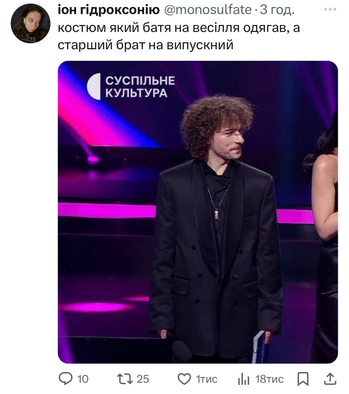Screen dimensions: 349x394
Task: Click the retweet count 25
Action: 143,379
